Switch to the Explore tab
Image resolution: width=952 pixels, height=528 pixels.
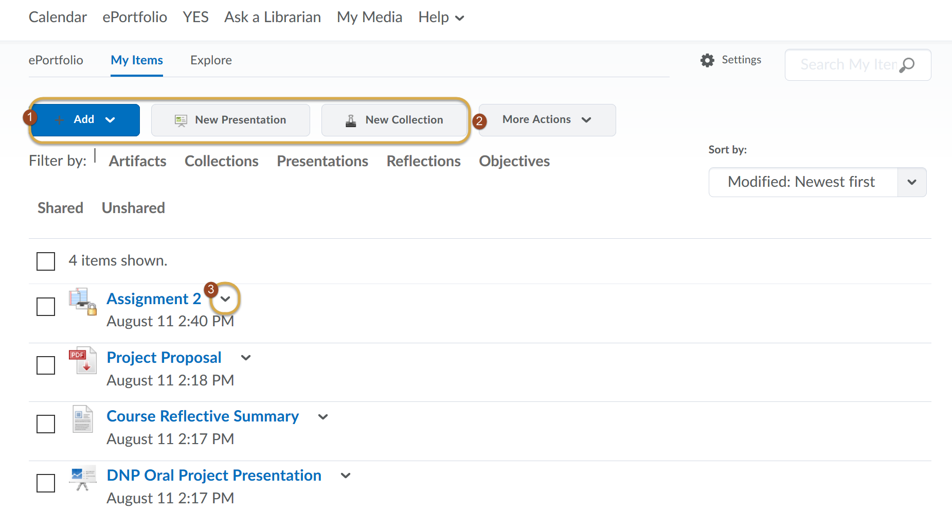coord(211,60)
